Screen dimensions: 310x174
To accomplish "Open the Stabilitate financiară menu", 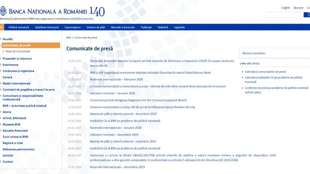I will point(46,27).
